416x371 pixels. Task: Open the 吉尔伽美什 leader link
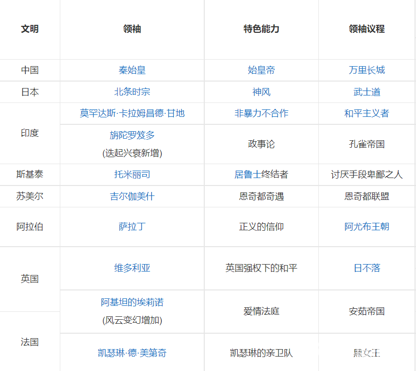pyautogui.click(x=132, y=196)
